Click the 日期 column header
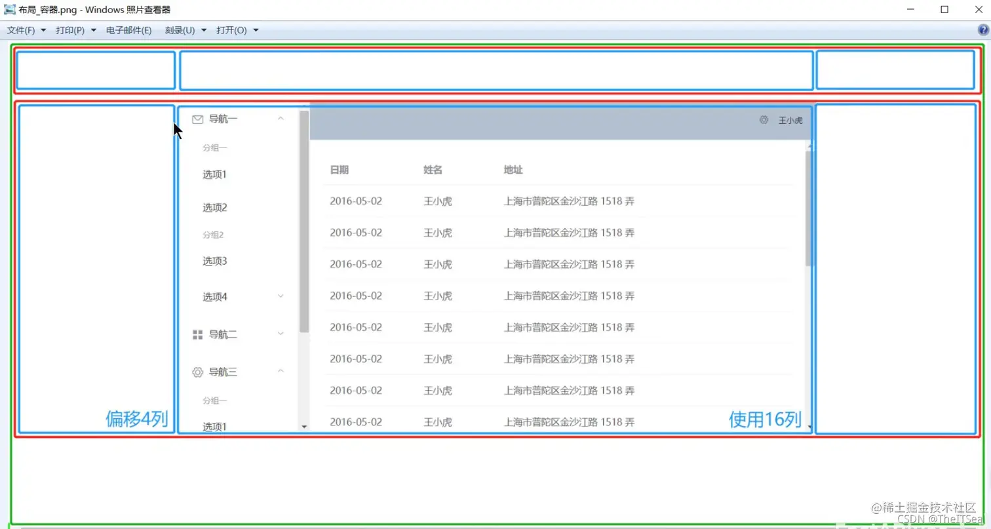The height and width of the screenshot is (529, 991). tap(339, 169)
